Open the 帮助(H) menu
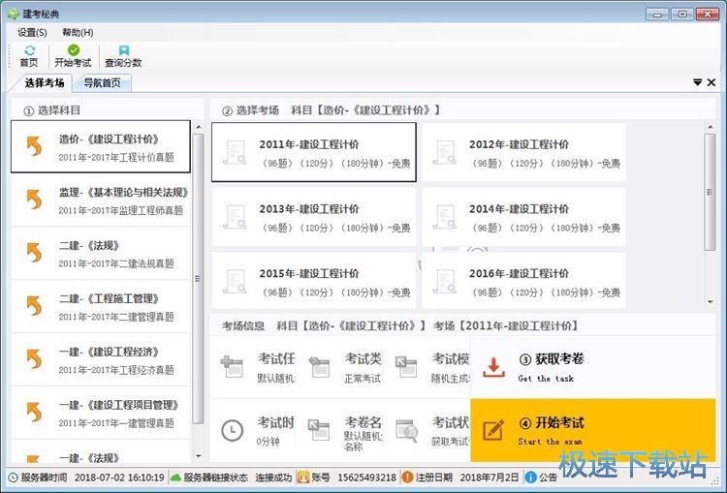727x493 pixels. coord(78,32)
